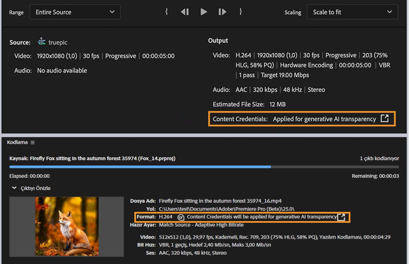
Task: Click the output audio AAC 320 kbps line
Action: click(280, 90)
